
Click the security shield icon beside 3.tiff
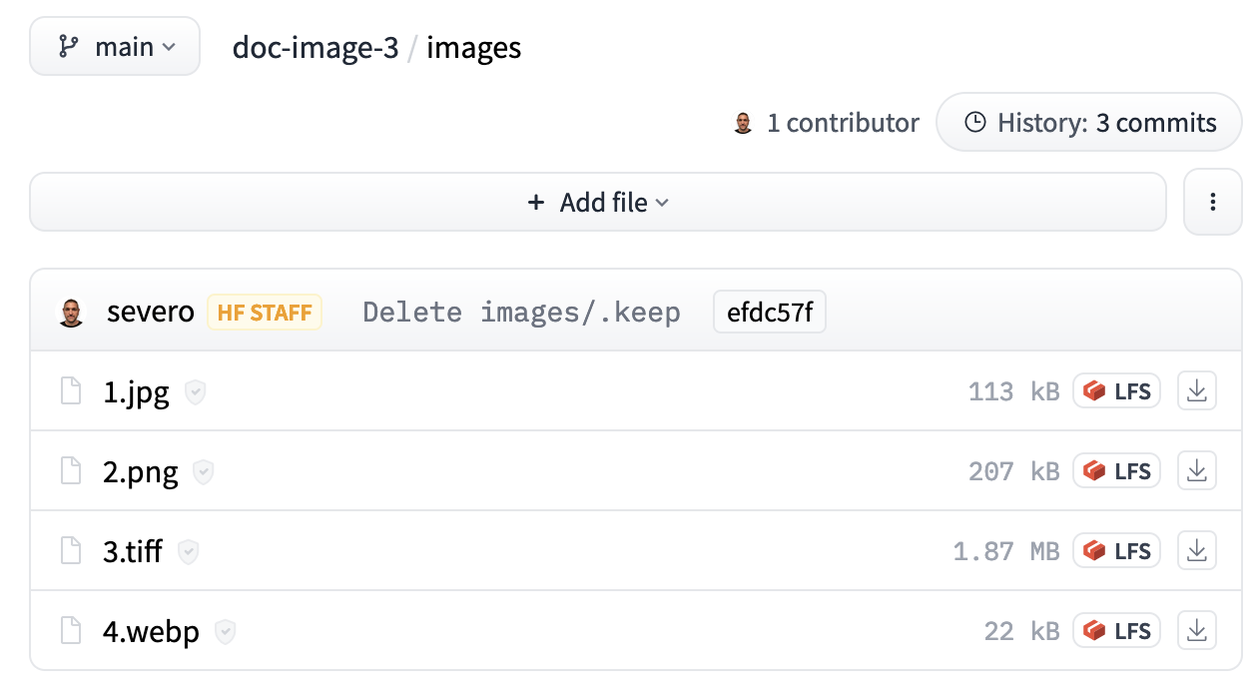pos(188,552)
